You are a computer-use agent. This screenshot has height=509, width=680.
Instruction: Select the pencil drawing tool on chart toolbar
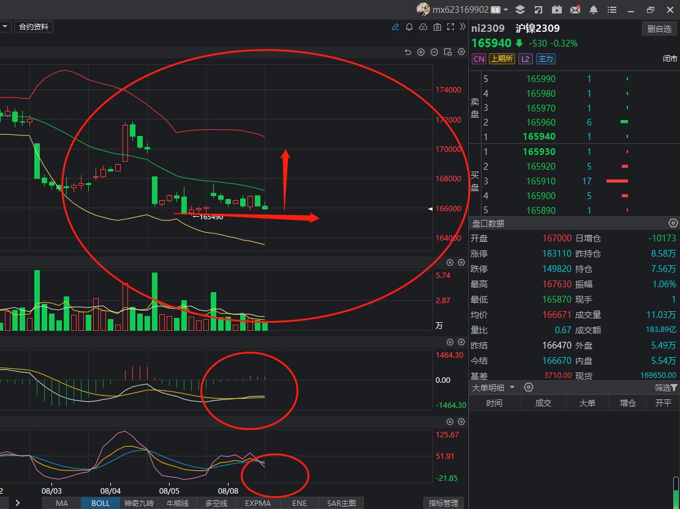pos(396,27)
